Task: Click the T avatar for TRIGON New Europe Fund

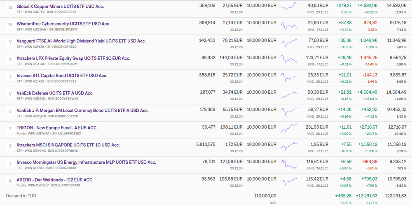Action: click(x=10, y=129)
